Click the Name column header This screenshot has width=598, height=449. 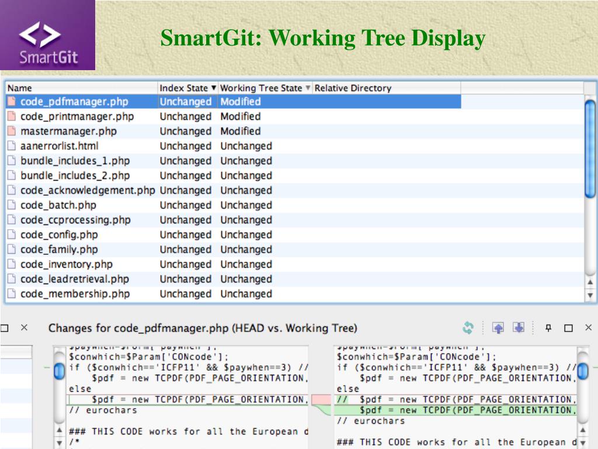click(82, 88)
